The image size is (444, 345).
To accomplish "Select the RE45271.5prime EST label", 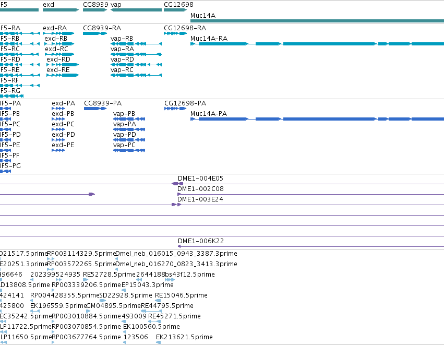I will (x=174, y=316).
